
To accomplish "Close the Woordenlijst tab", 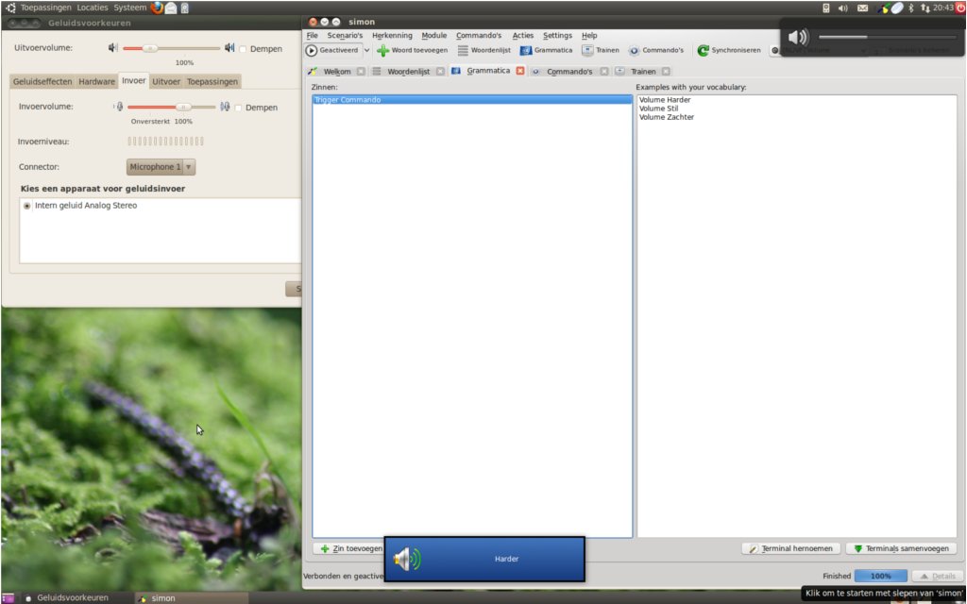I will 440,72.
